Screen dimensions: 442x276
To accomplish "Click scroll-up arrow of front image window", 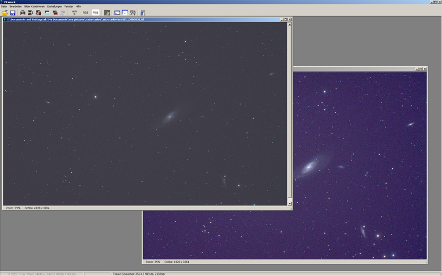I will point(290,24).
